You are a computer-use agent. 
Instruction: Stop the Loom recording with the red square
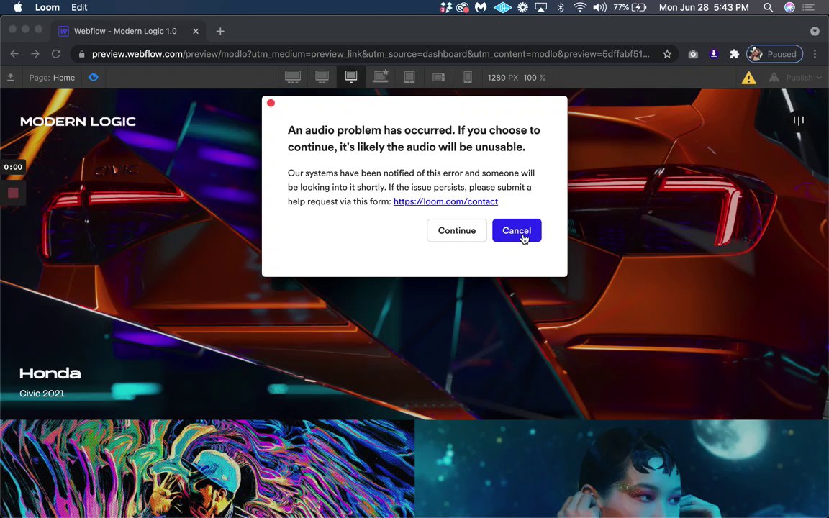(13, 193)
